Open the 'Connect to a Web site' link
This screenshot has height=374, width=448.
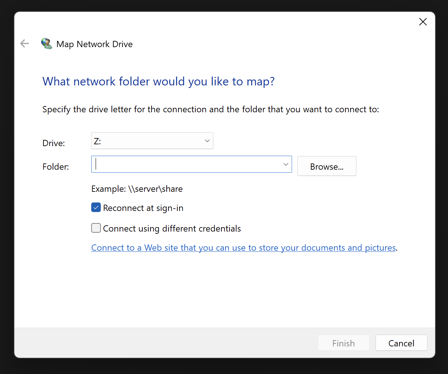pyautogui.click(x=243, y=248)
